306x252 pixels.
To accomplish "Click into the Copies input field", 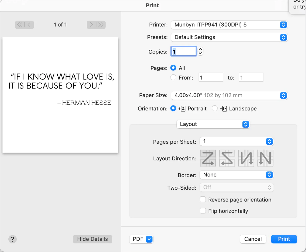I will (x=184, y=51).
